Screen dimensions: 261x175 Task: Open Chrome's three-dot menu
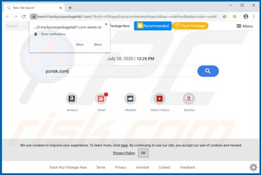(254, 16)
